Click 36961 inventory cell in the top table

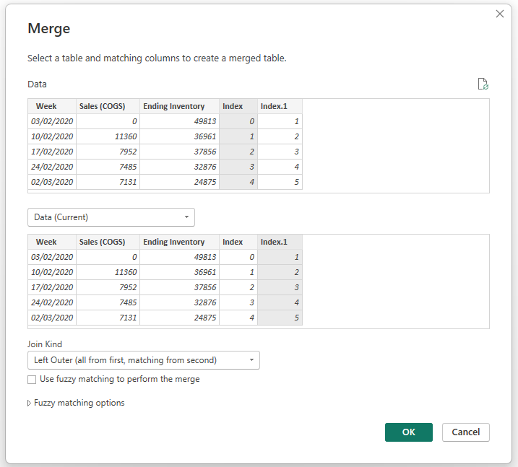point(179,136)
